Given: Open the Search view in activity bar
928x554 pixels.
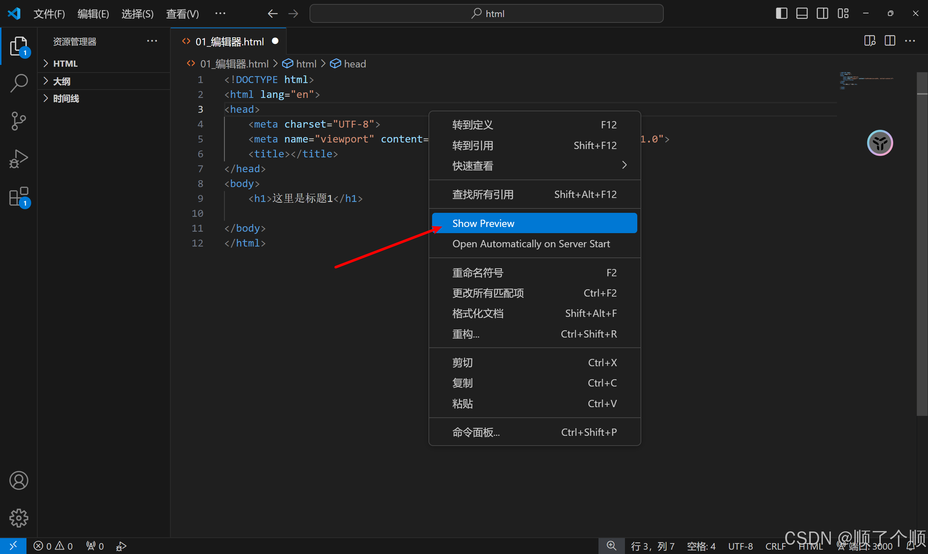Looking at the screenshot, I should pos(18,83).
